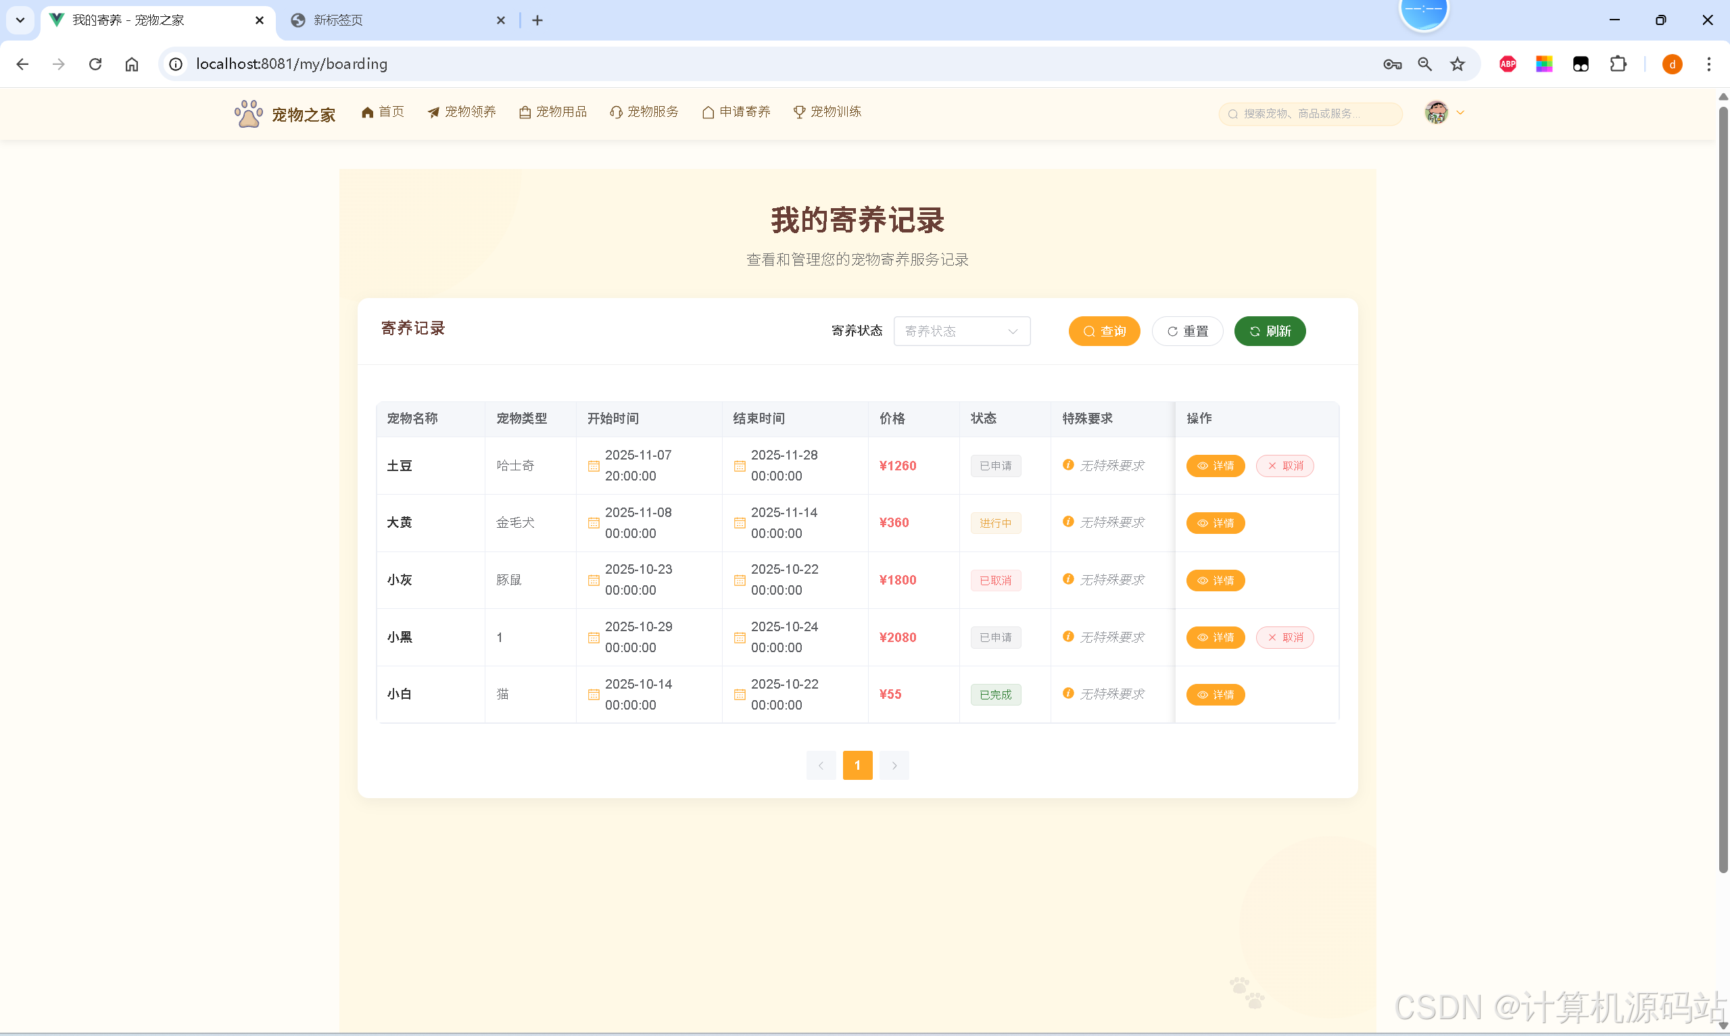1730x1036 pixels.
Task: Click calendar icon beside 2025-10-14 start time
Action: [x=594, y=695]
